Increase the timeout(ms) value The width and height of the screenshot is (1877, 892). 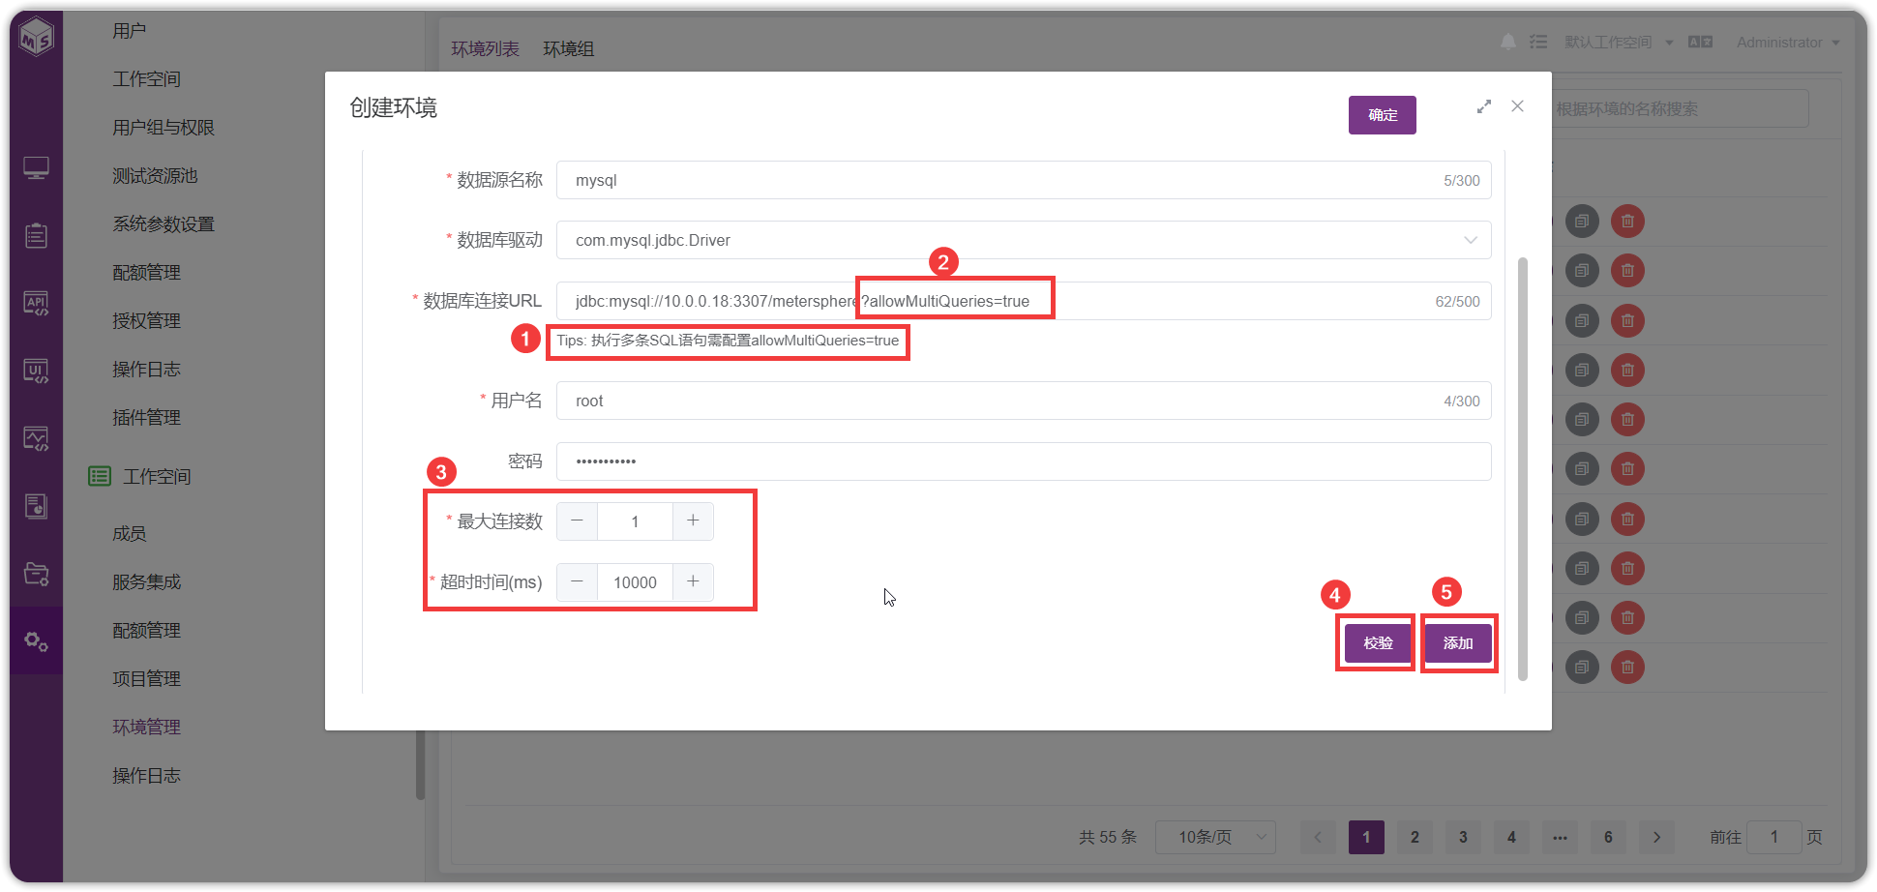coord(693,581)
